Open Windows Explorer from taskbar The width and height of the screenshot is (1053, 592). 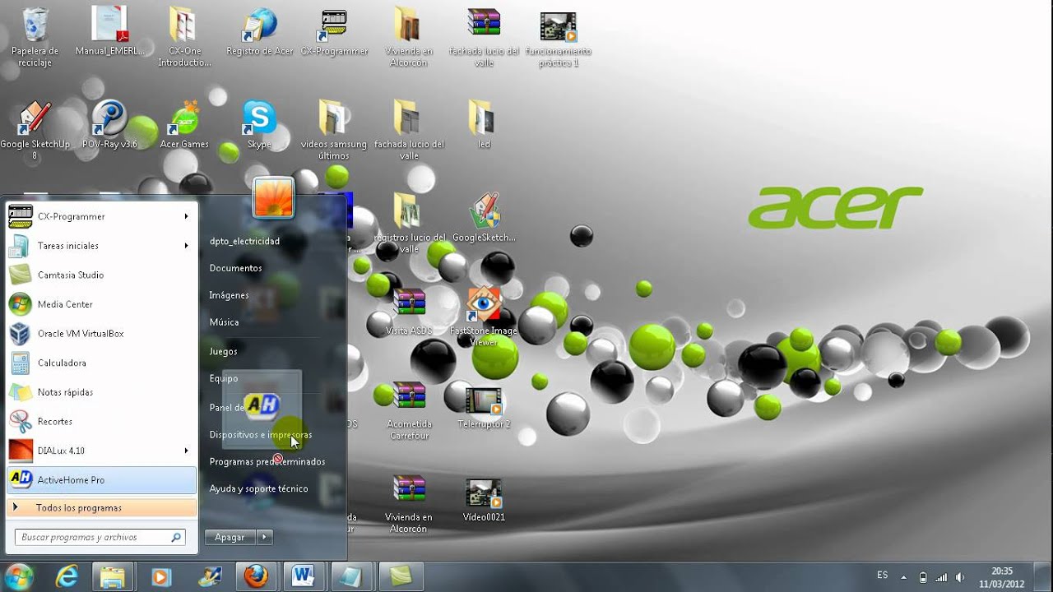(113, 577)
